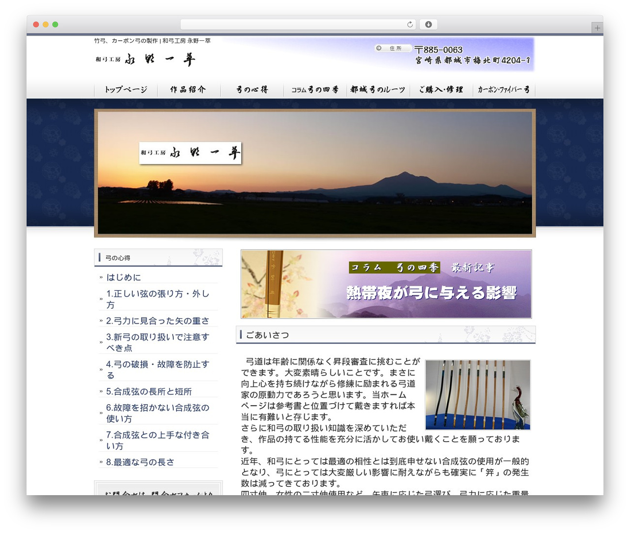
Task: Click the macOS green fullscreen window button
Action: click(55, 24)
